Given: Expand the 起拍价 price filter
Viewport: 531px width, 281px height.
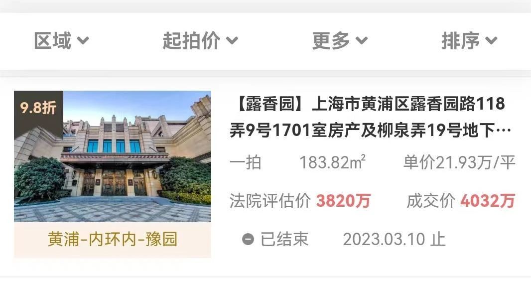Looking at the screenshot, I should click(200, 41).
